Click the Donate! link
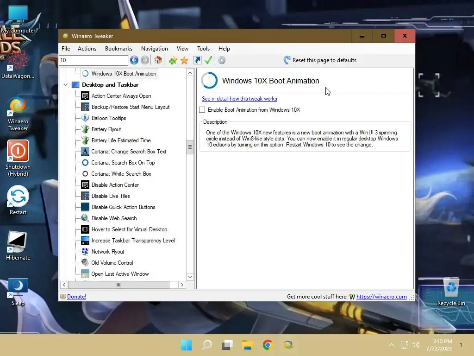 pyautogui.click(x=76, y=297)
